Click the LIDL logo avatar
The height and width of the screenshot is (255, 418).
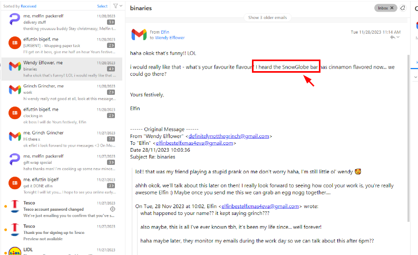pos(15,251)
